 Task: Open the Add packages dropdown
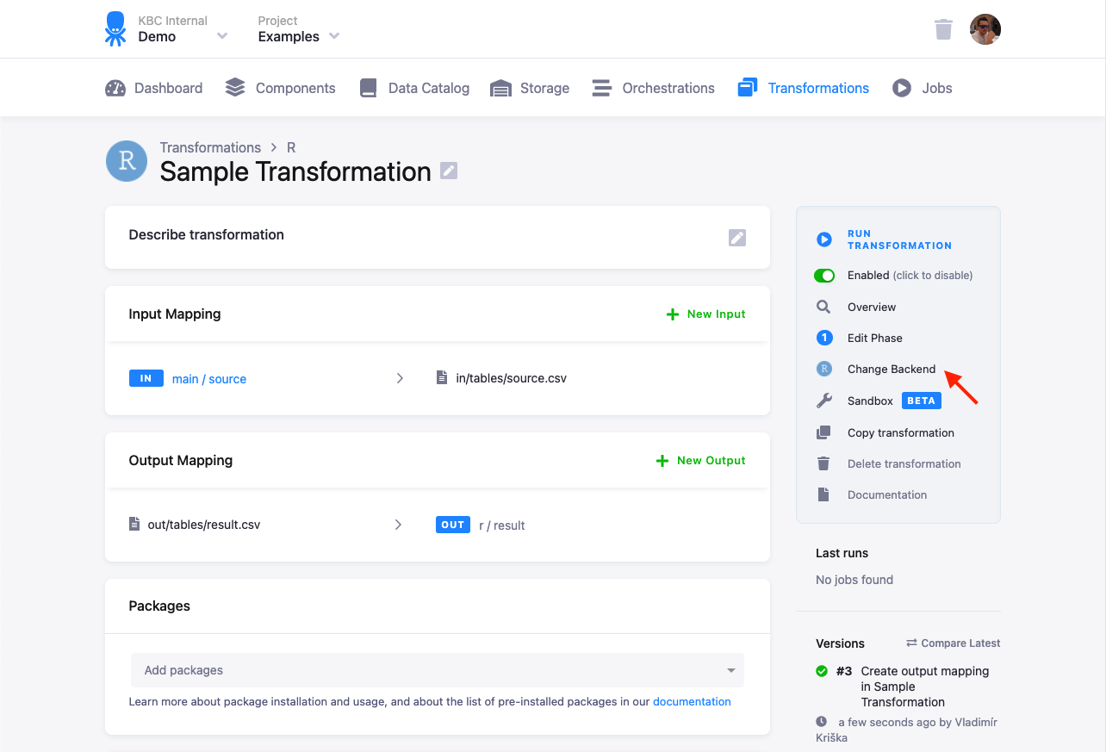(x=438, y=670)
